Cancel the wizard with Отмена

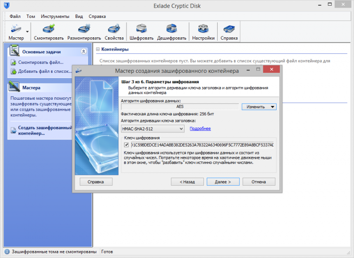(259, 182)
